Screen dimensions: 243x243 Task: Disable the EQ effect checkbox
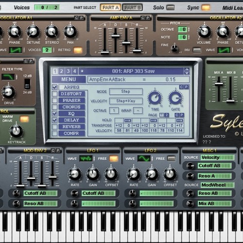click(x=54, y=113)
